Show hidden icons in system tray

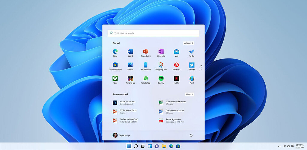click(x=279, y=146)
